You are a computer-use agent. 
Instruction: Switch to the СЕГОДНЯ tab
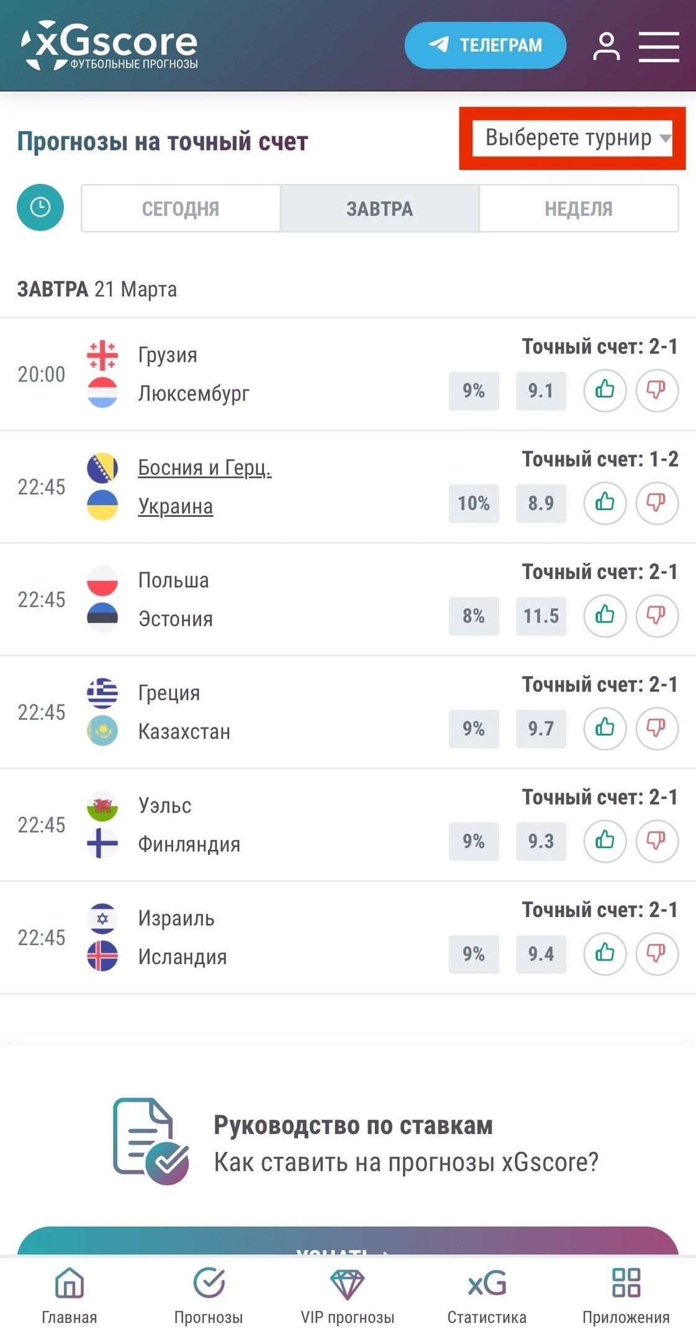(181, 209)
